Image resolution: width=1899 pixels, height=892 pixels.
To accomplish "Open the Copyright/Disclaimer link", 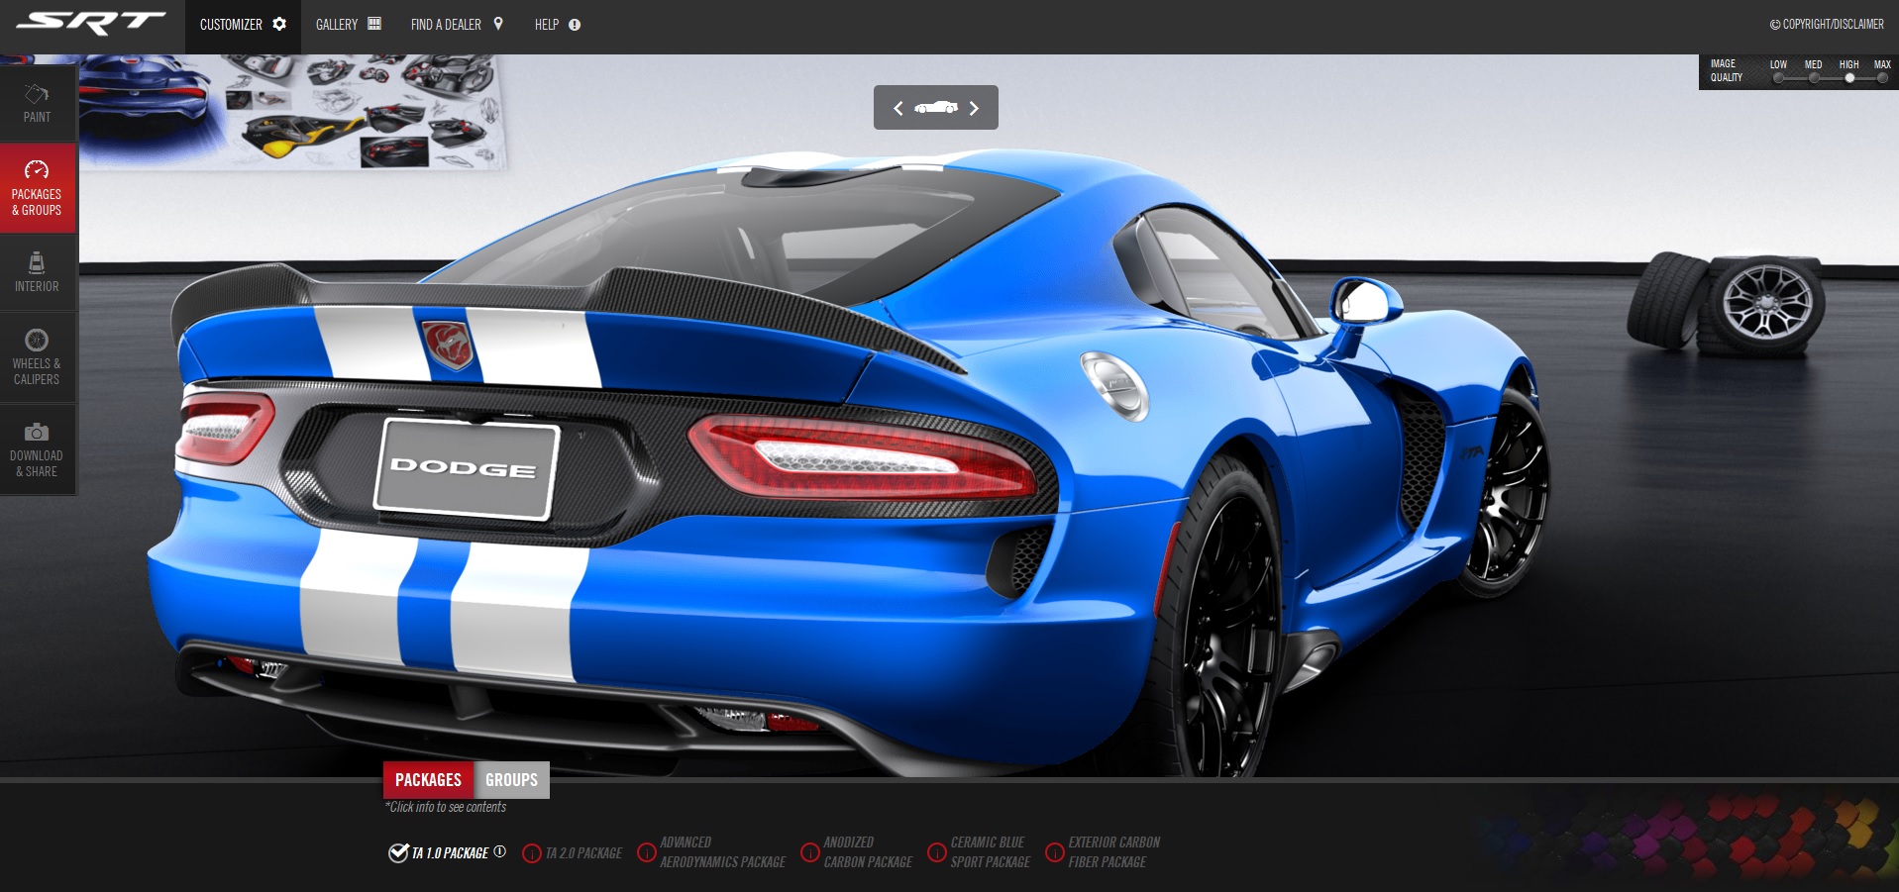I will tap(1827, 25).
